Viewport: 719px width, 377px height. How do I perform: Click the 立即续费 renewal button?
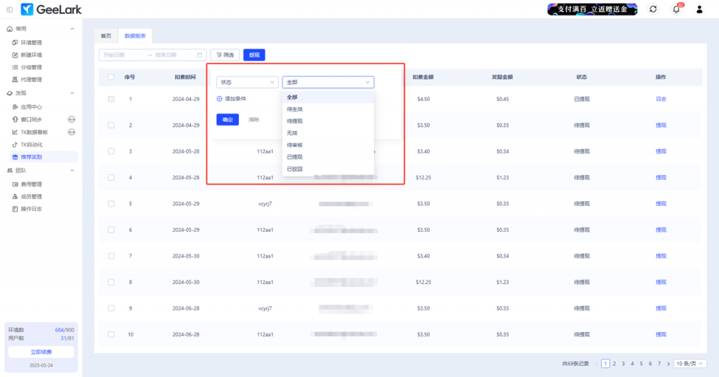coord(41,351)
